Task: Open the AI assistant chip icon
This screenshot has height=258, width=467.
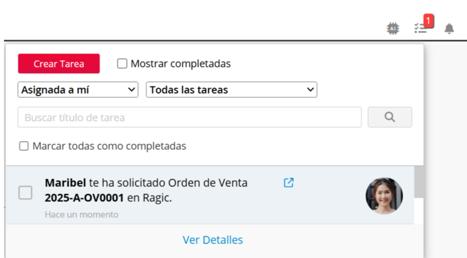Action: 393,29
